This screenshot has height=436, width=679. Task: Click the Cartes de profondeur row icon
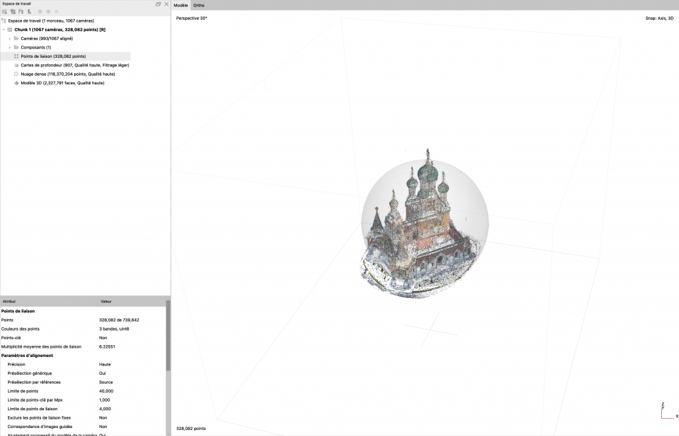(17, 65)
